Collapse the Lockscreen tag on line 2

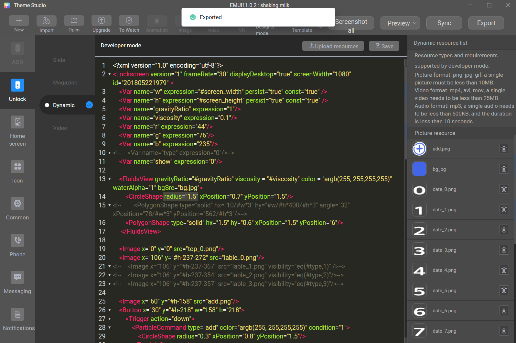coord(110,74)
